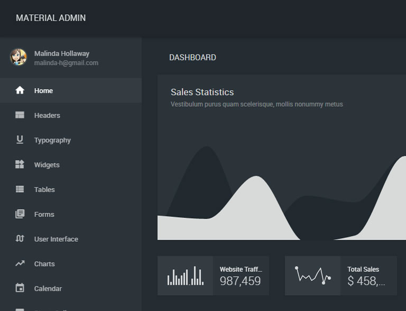406x311 pixels.
Task: Click the Total Sales dollar amount
Action: pyautogui.click(x=366, y=281)
